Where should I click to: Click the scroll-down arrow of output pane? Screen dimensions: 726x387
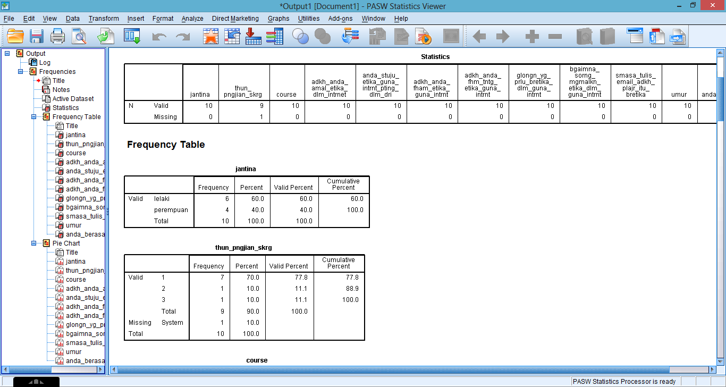coord(720,363)
